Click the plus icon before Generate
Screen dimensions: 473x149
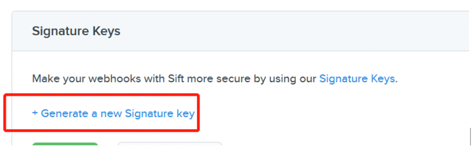[35, 113]
